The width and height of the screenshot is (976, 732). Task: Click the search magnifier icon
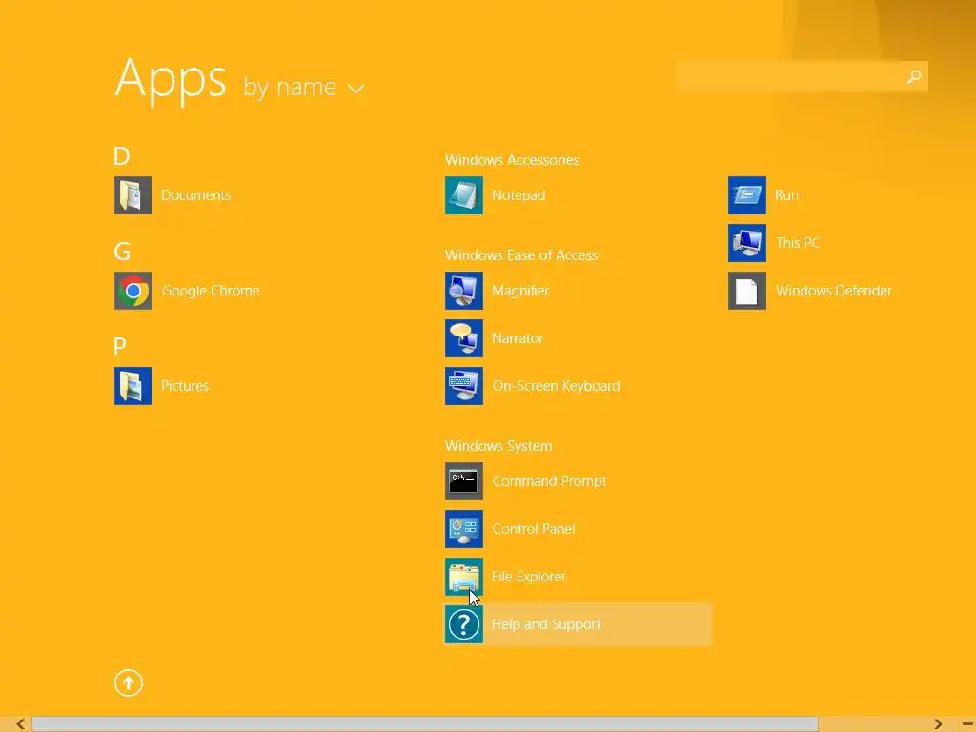coord(914,76)
